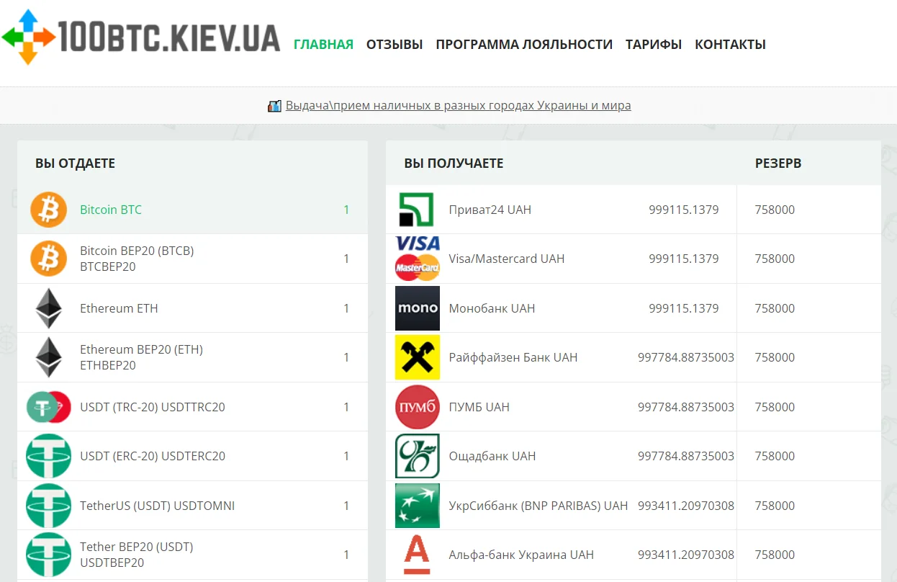Click the Ethereum ETH diamond icon

(49, 308)
